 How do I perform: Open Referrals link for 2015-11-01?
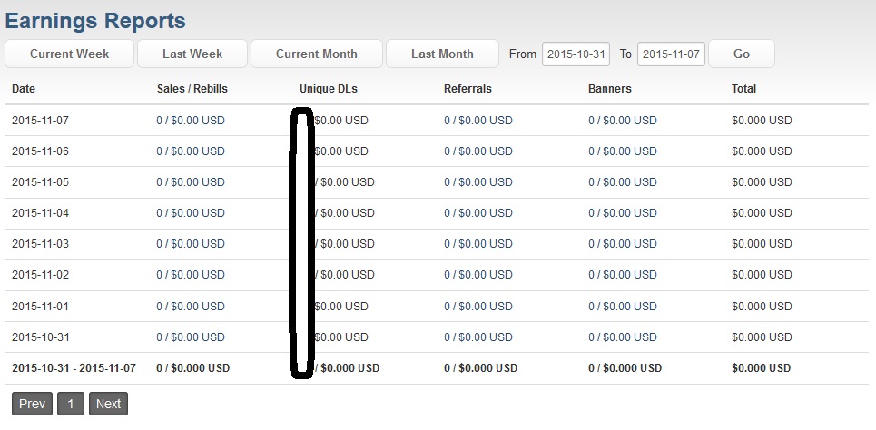coord(477,307)
